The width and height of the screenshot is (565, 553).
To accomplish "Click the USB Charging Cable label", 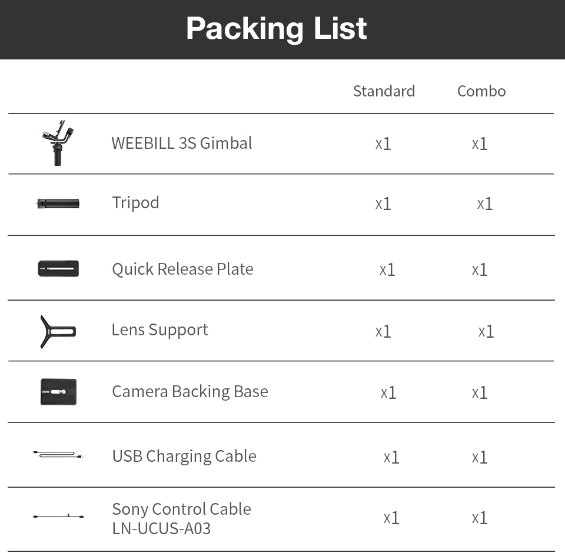I will pyautogui.click(x=184, y=456).
